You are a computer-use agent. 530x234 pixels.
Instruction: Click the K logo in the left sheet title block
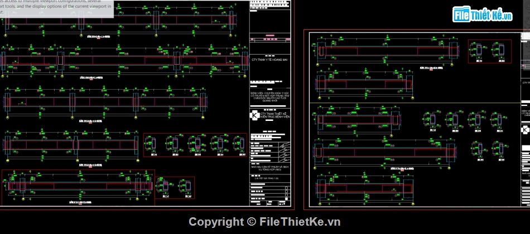tap(254, 115)
